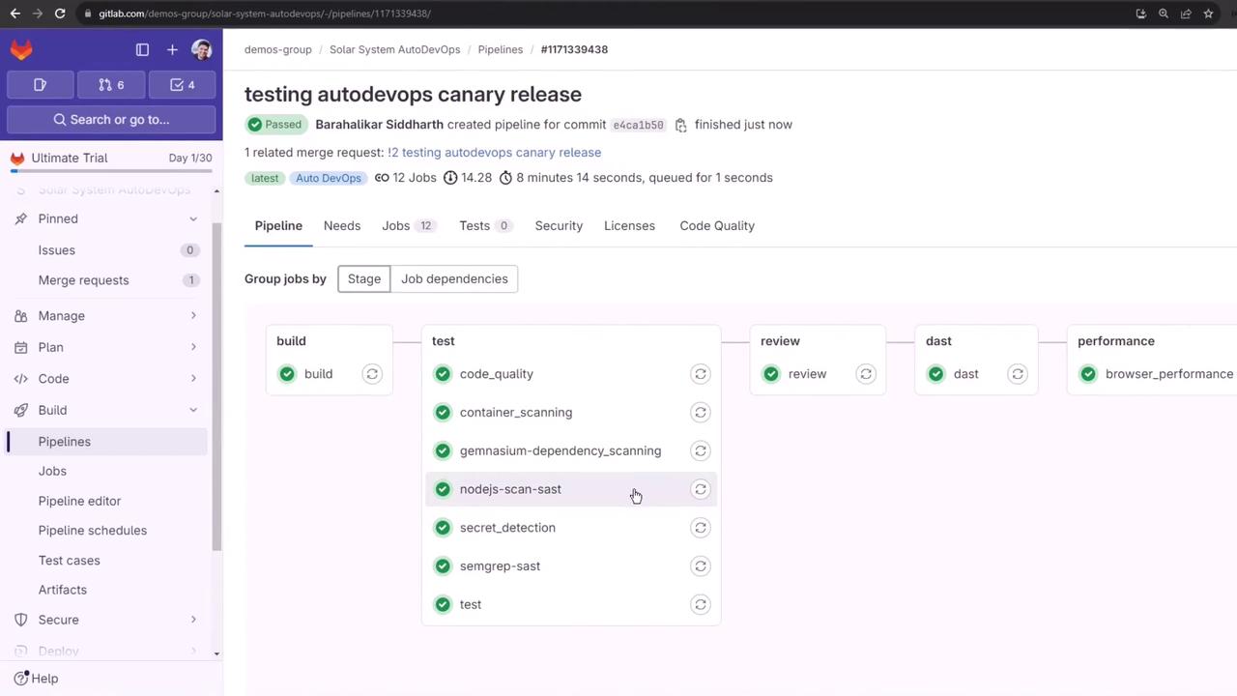Copy the commit SHA to clipboard
The image size is (1237, 696).
(680, 125)
